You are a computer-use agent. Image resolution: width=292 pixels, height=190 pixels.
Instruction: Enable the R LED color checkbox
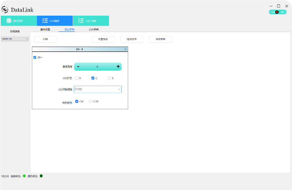click(77, 78)
